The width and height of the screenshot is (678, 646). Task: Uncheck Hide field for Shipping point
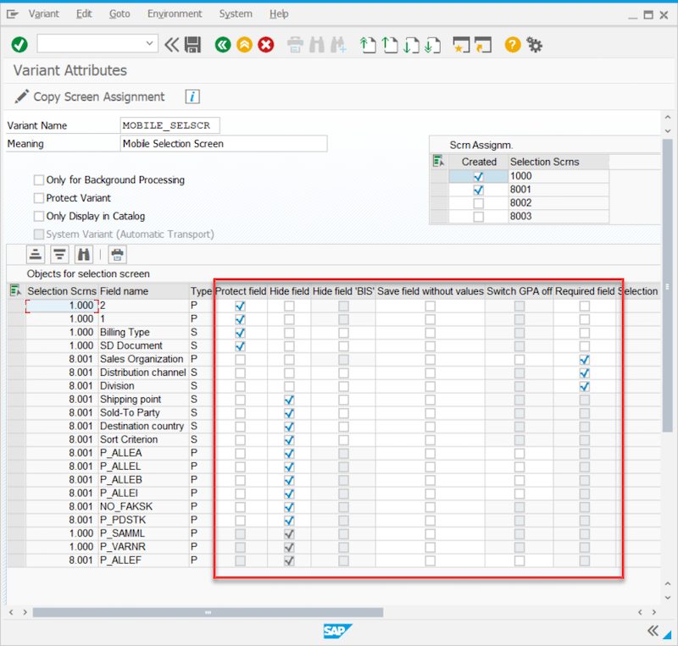(x=289, y=400)
